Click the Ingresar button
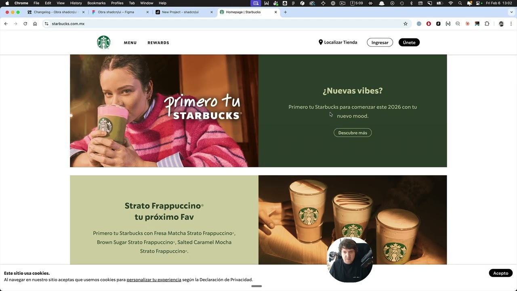The height and width of the screenshot is (291, 517). click(x=380, y=42)
